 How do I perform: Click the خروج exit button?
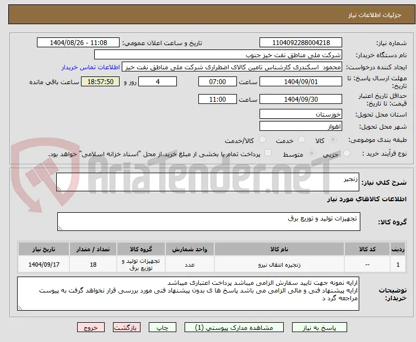91,328
